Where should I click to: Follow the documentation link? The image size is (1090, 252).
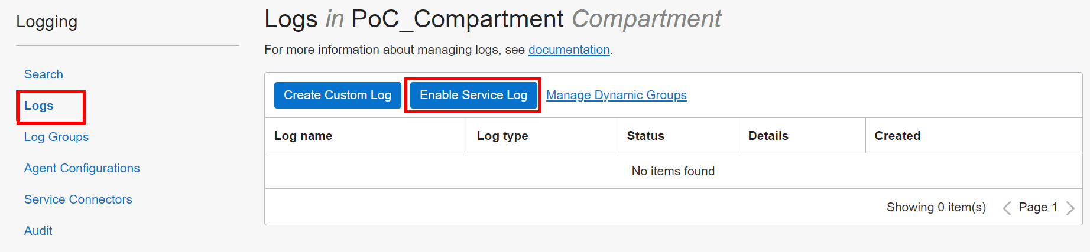tap(569, 50)
